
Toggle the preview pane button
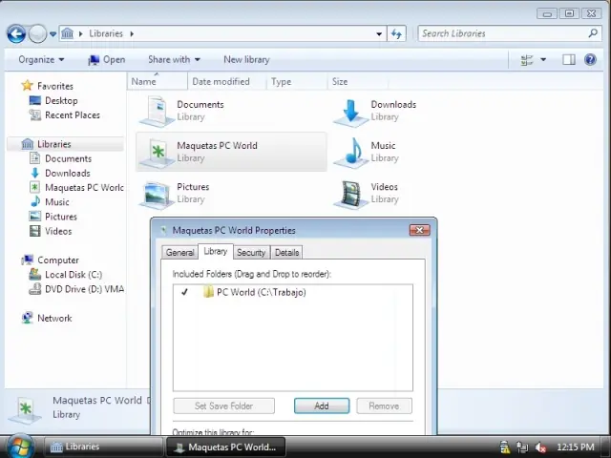pos(569,59)
